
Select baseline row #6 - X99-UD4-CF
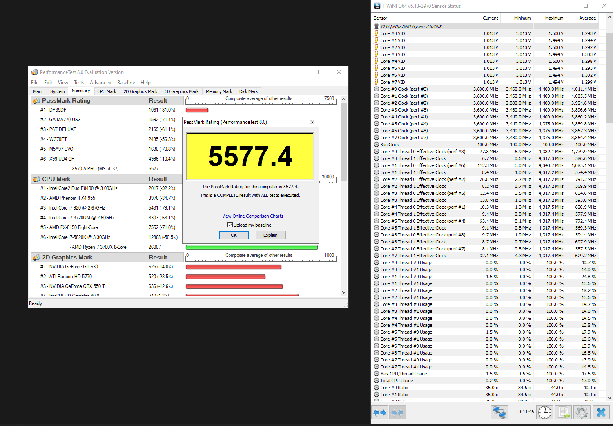[x=106, y=159]
